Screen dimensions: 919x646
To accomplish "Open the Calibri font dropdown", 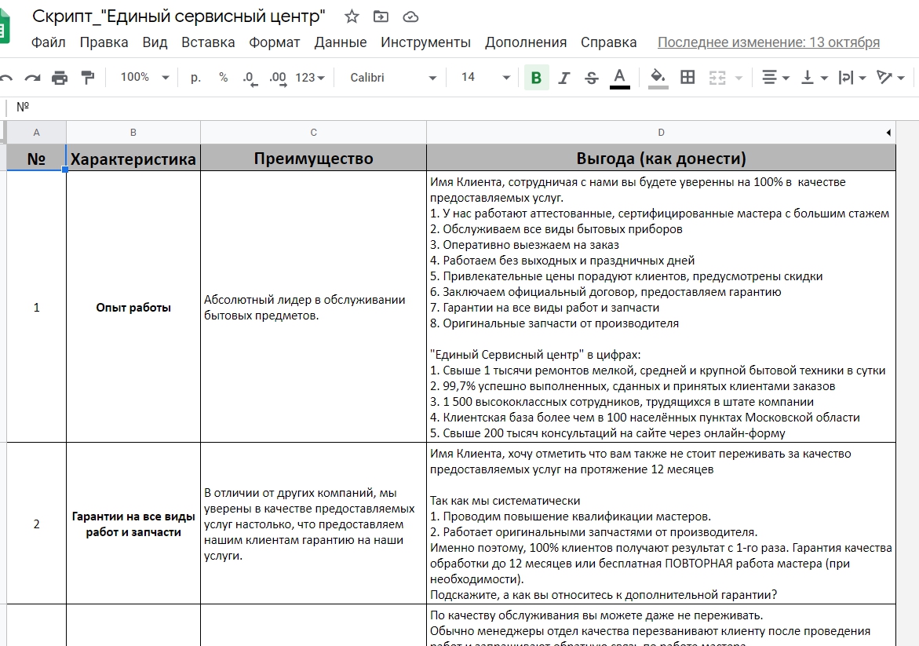I will tap(393, 77).
